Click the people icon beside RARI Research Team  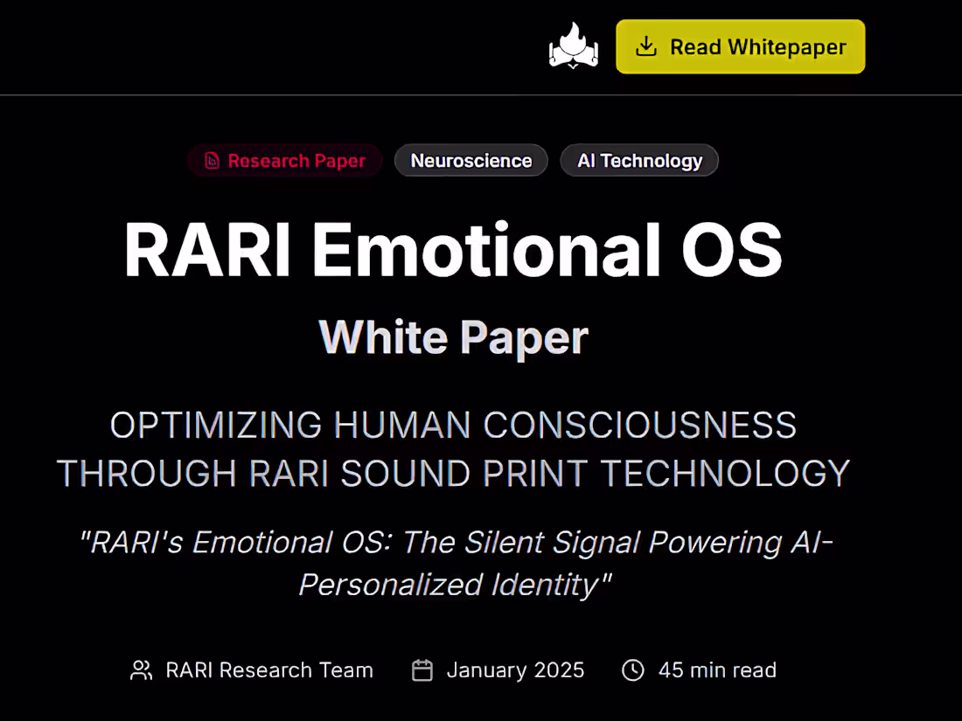click(x=141, y=670)
